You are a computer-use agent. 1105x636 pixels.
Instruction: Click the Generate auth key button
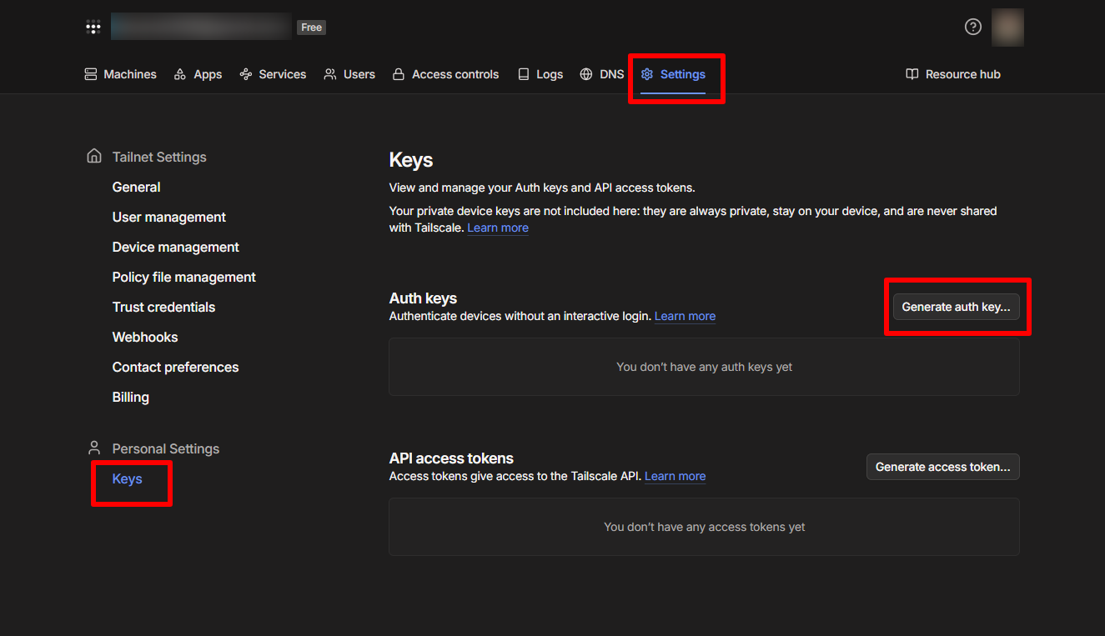[956, 307]
